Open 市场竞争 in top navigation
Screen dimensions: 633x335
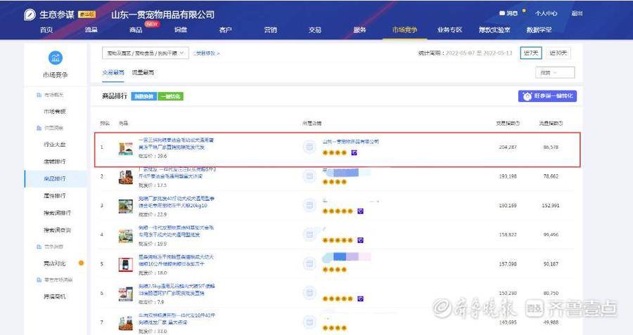click(x=404, y=29)
